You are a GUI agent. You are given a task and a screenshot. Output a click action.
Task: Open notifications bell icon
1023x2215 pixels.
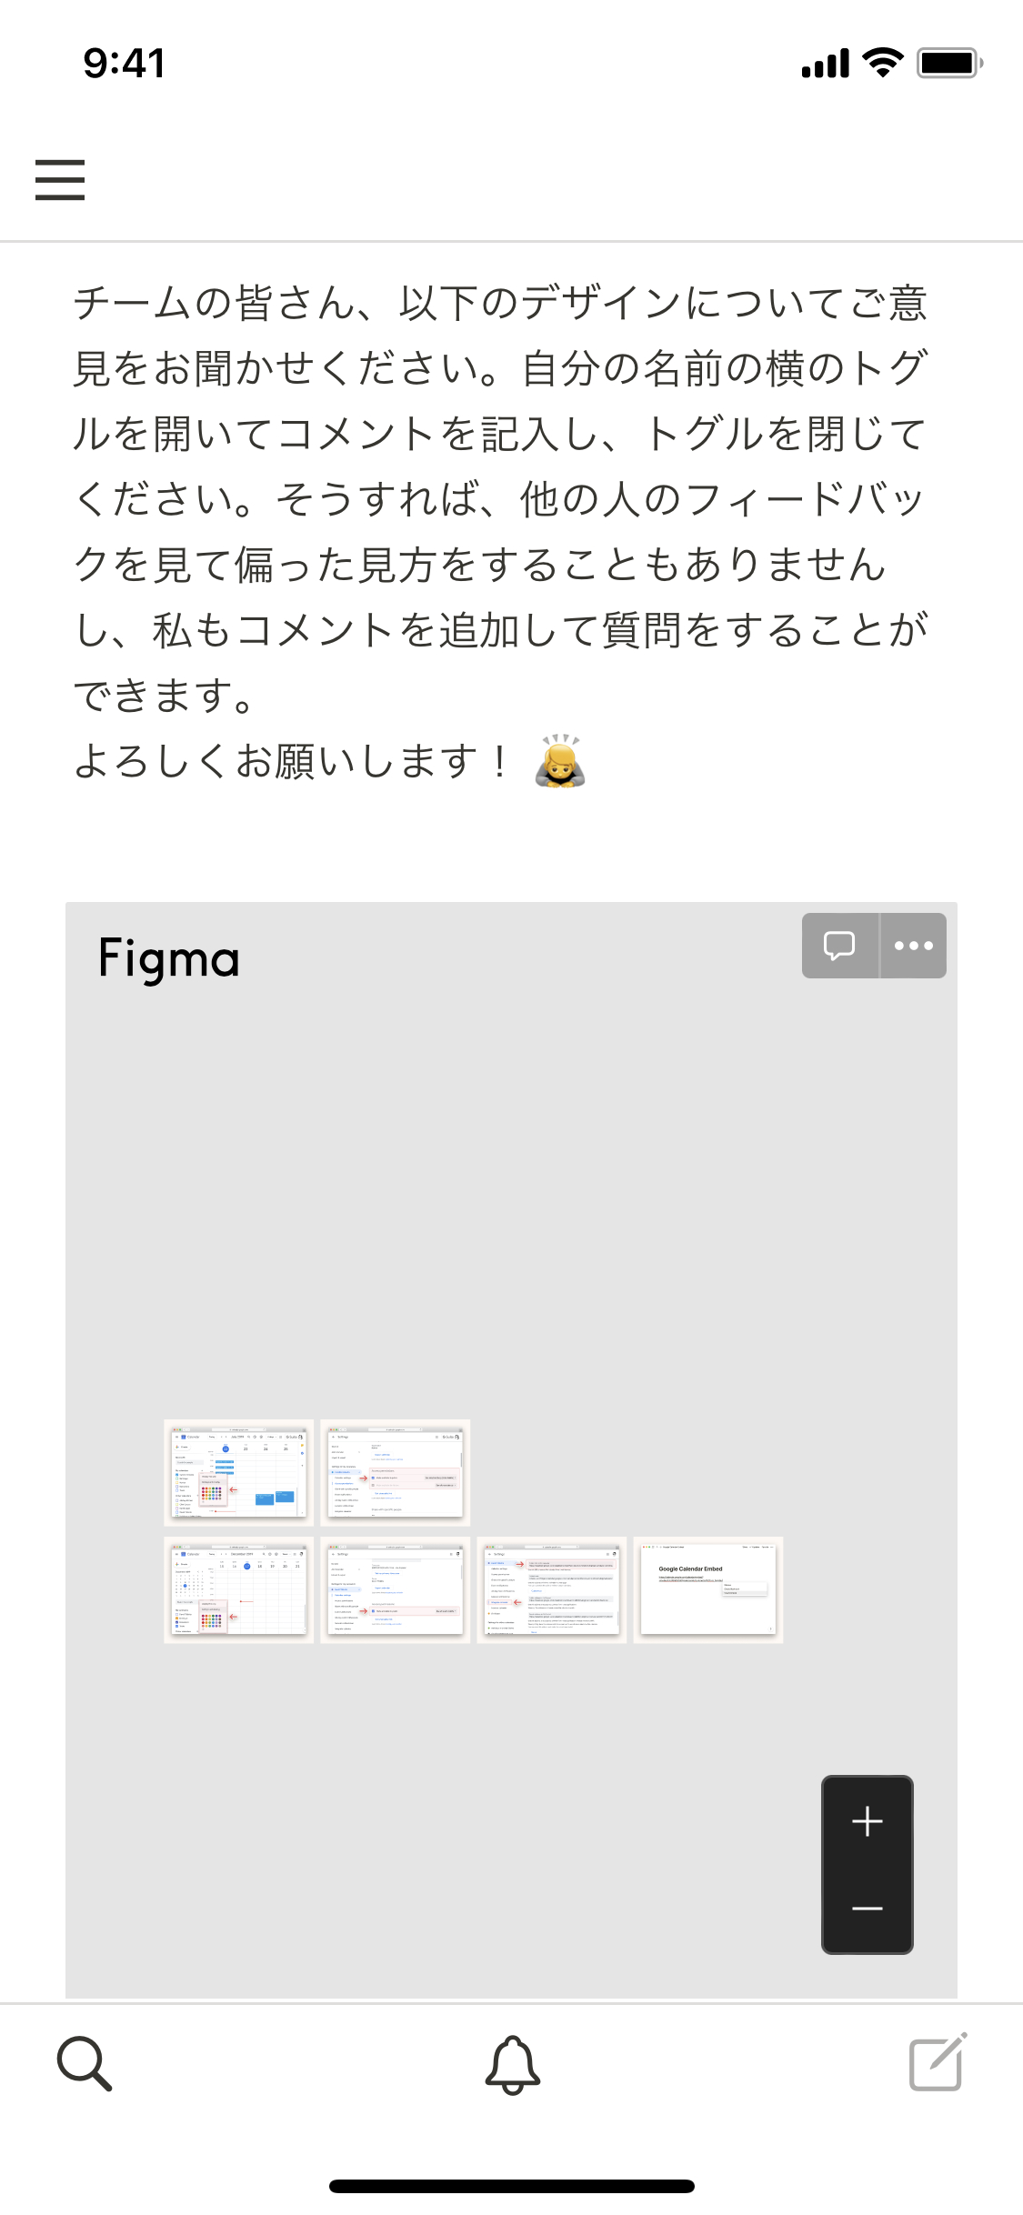512,2064
